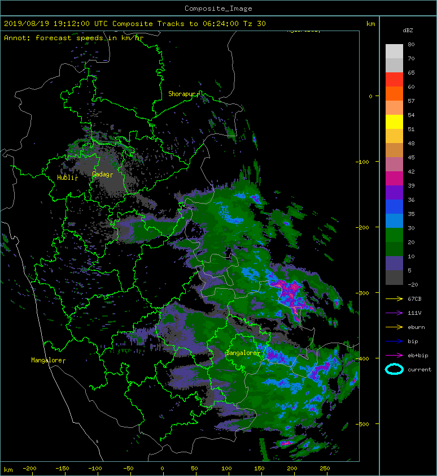Click the eburn arrow legend icon

pos(394,327)
